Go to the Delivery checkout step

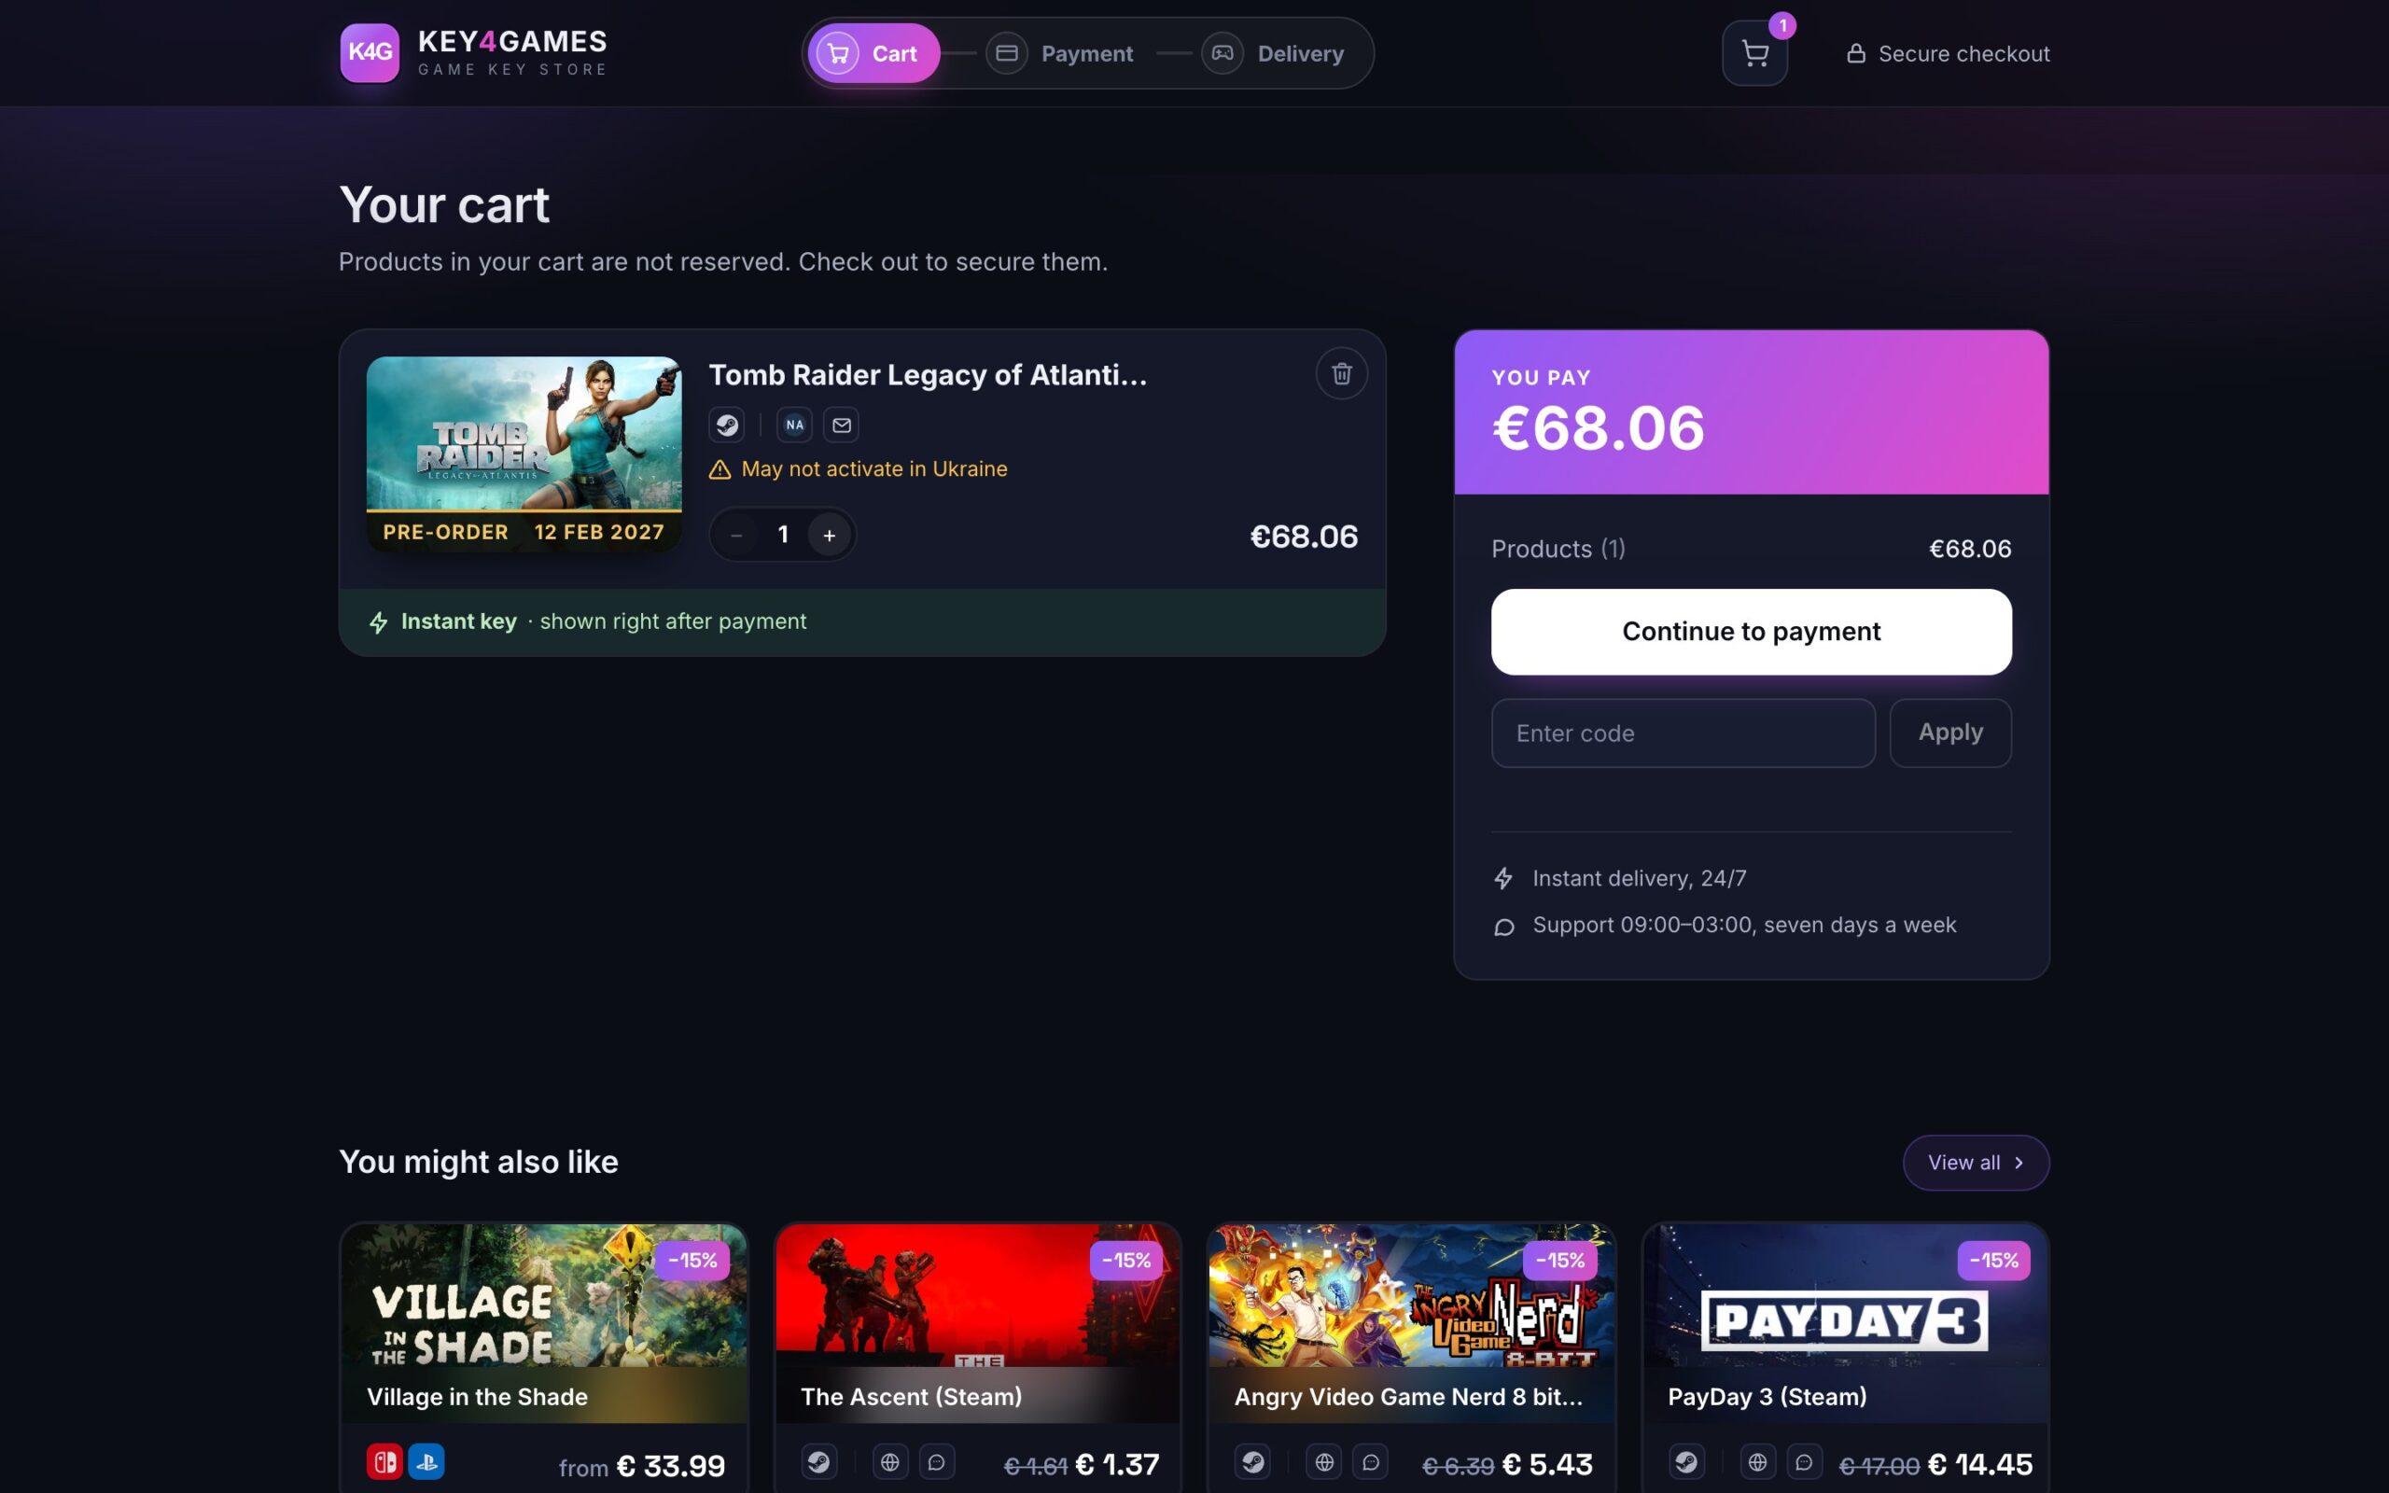pyautogui.click(x=1274, y=53)
